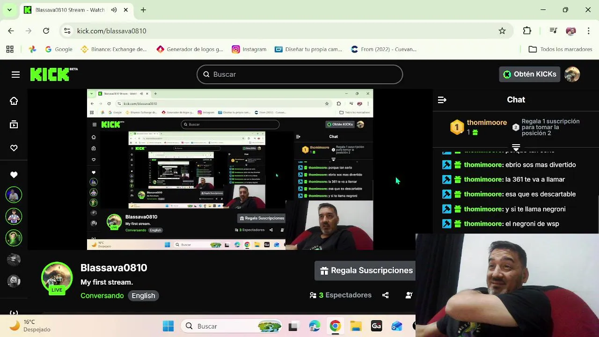Screen dimensions: 599x337
Task: Open the Conversando category link
Action: [x=102, y=296]
